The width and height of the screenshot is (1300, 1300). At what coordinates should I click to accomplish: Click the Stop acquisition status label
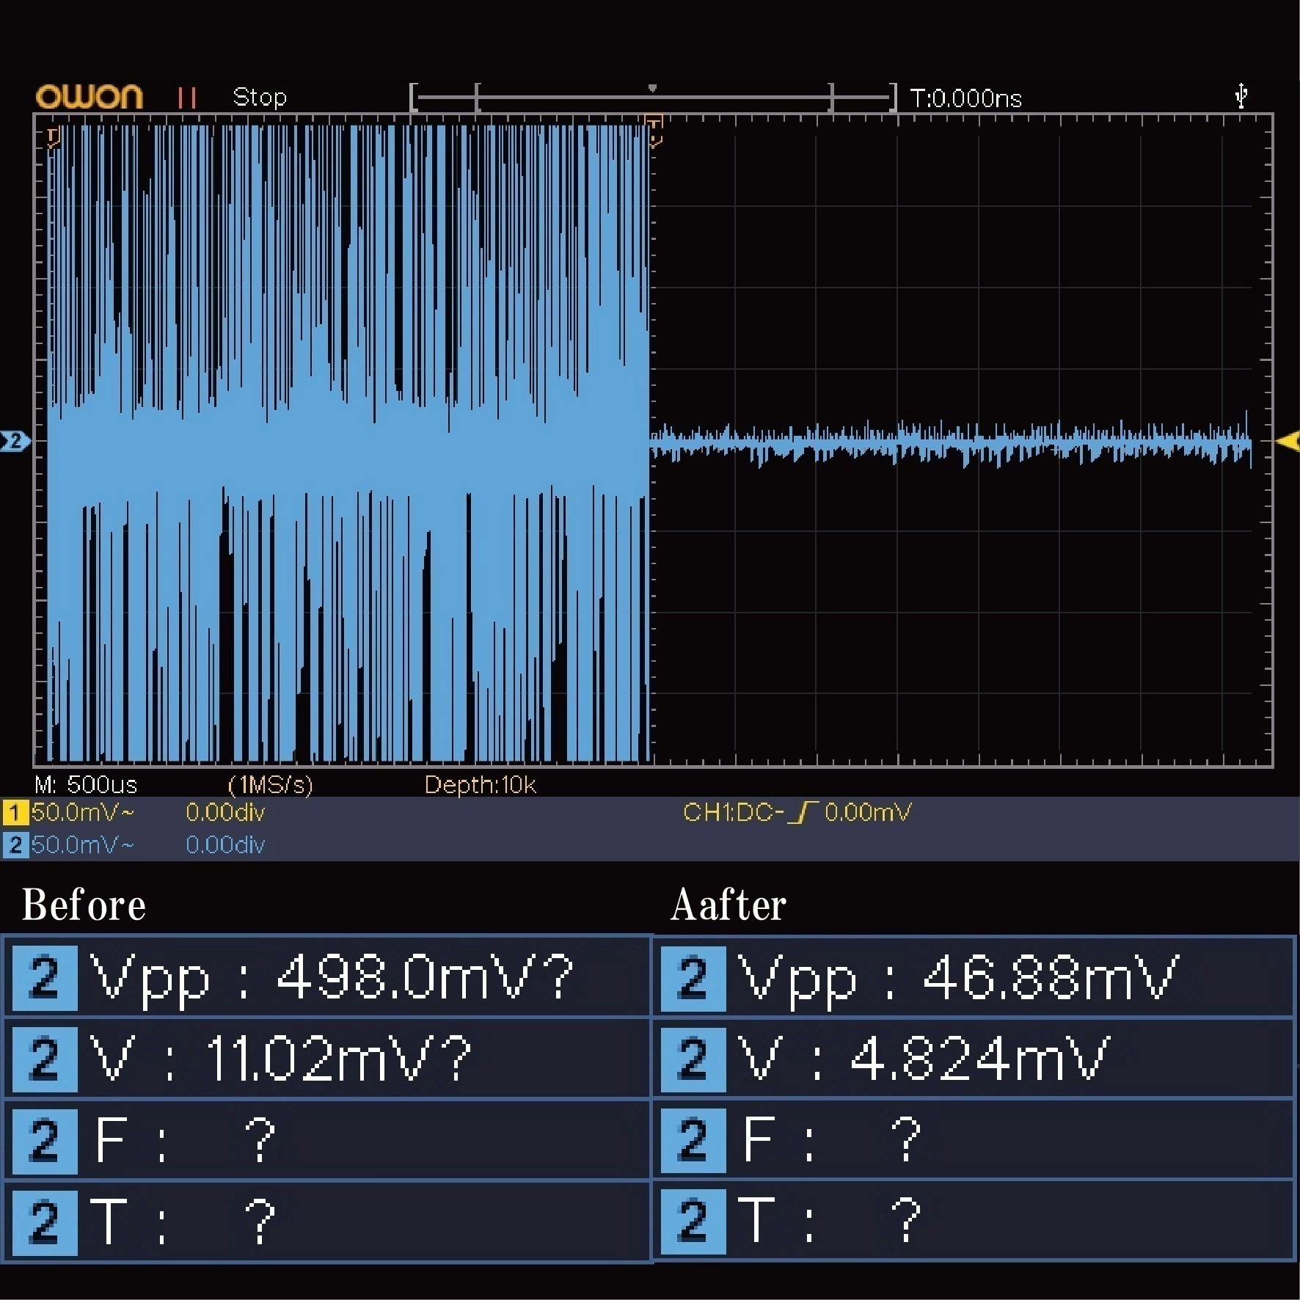(259, 98)
